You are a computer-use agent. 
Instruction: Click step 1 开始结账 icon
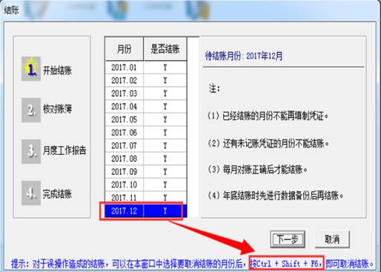click(31, 69)
